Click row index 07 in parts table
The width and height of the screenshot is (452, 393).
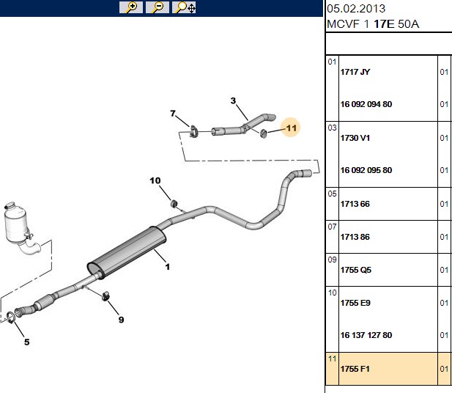332,227
